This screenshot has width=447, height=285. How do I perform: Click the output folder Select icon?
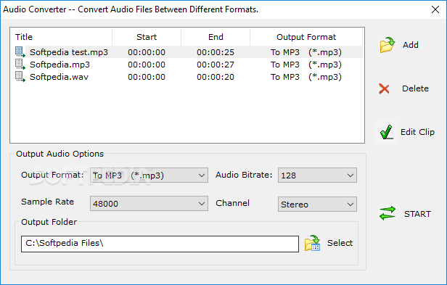pyautogui.click(x=312, y=243)
